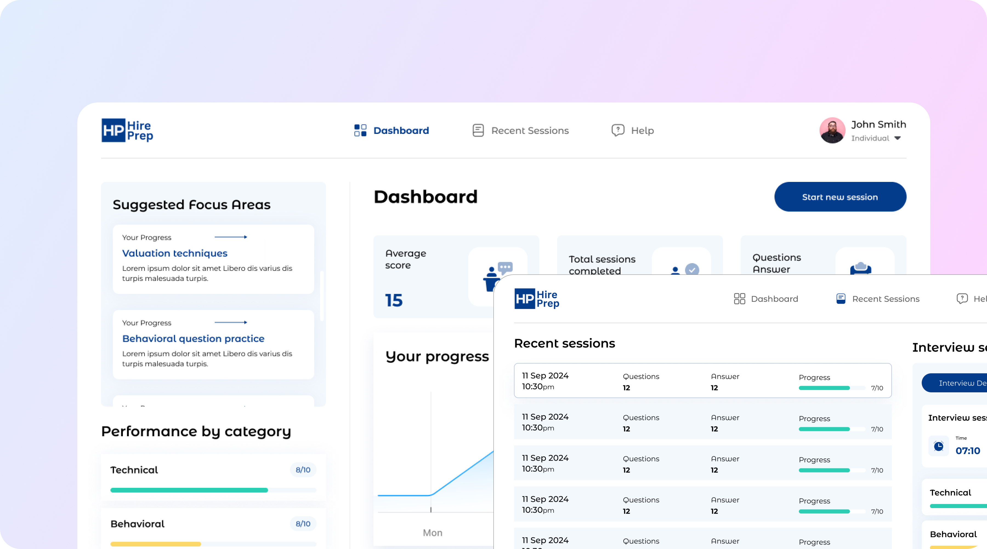Click the Total sessions completed checkmark icon

pyautogui.click(x=692, y=269)
